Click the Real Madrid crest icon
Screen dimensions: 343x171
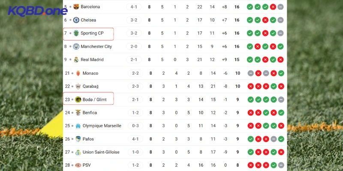pos(76,60)
